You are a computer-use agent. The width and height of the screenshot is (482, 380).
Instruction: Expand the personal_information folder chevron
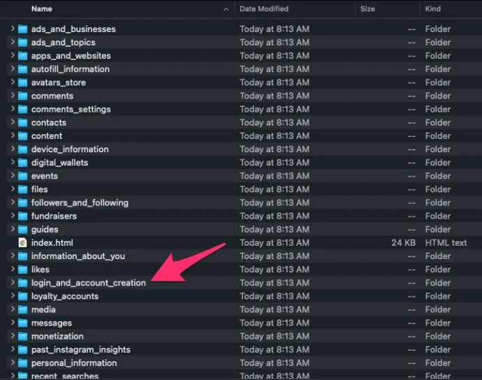click(13, 362)
